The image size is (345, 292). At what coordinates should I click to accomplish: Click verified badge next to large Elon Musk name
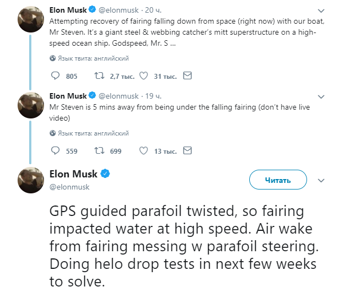(x=105, y=174)
